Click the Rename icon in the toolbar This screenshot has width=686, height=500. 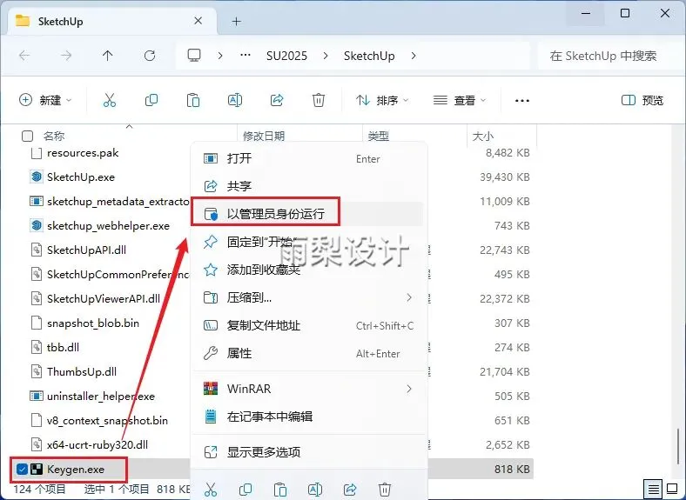click(x=235, y=101)
